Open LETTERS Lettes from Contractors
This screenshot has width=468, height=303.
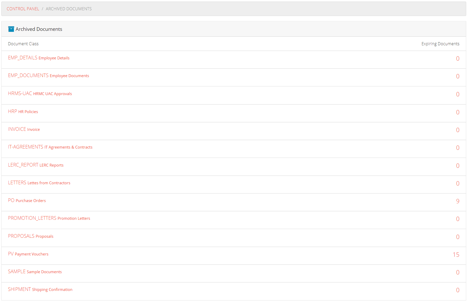click(x=39, y=183)
